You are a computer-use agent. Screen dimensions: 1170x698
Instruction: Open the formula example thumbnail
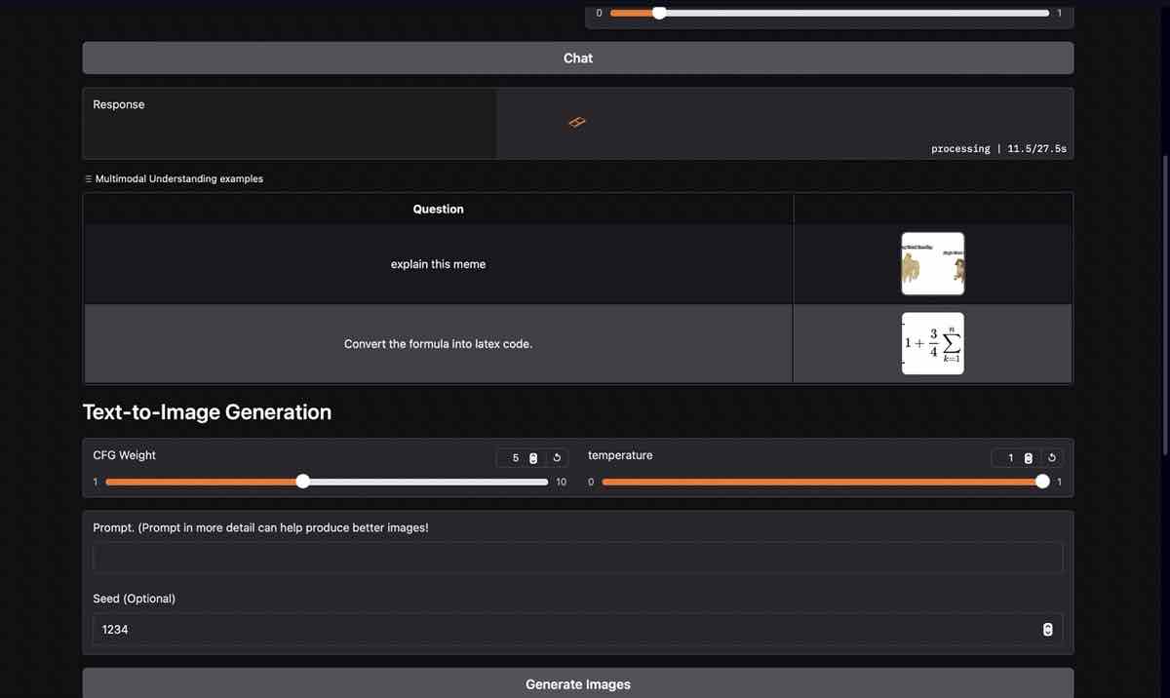pyautogui.click(x=933, y=343)
